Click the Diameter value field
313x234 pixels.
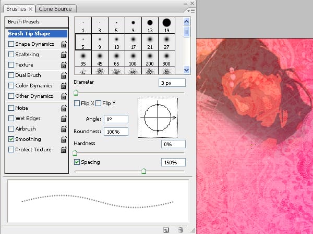172,83
